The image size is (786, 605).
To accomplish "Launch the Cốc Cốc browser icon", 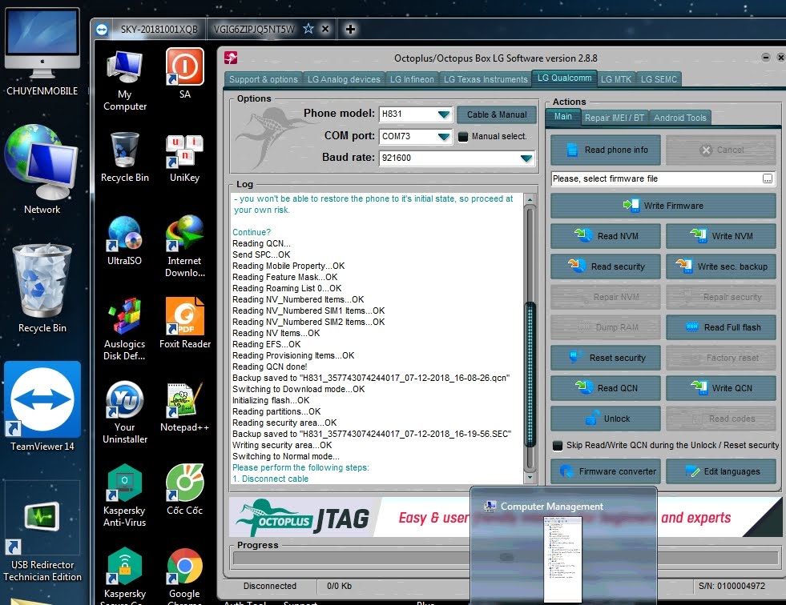I will pos(184,489).
